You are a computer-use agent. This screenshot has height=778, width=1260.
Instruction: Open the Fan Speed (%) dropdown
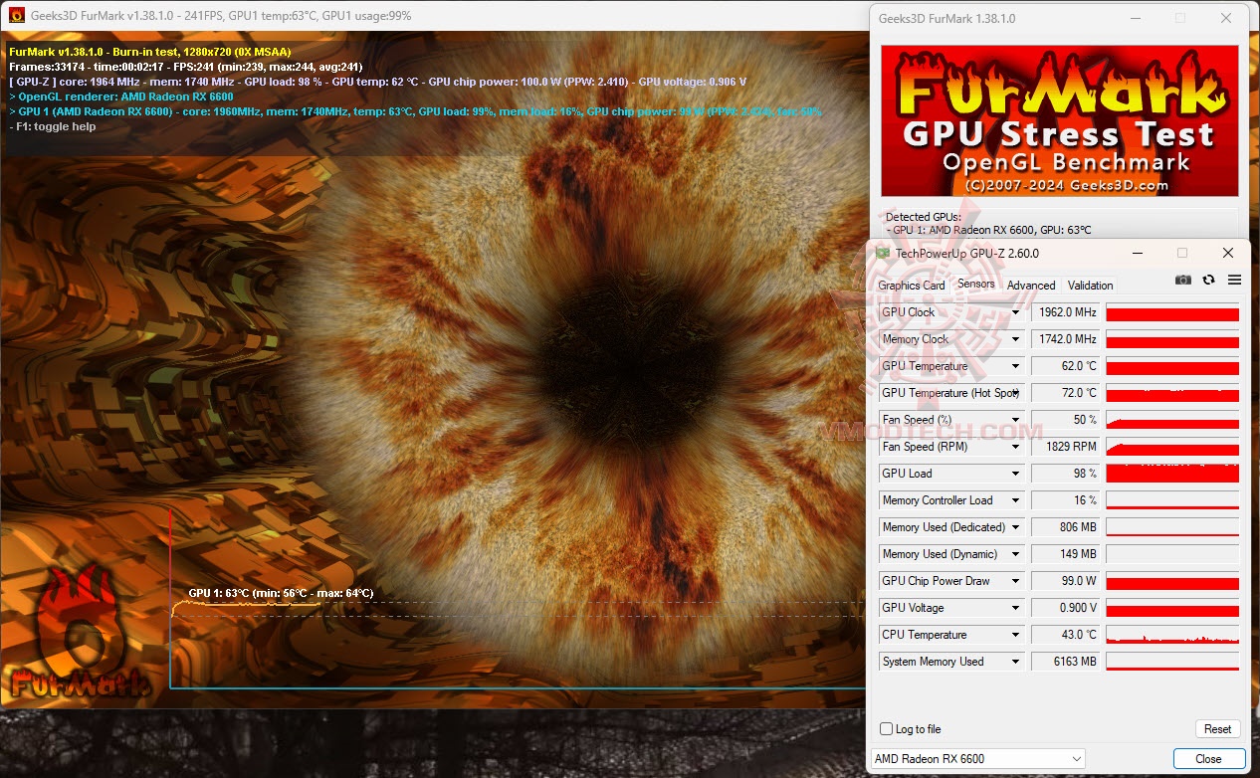pyautogui.click(x=1015, y=420)
